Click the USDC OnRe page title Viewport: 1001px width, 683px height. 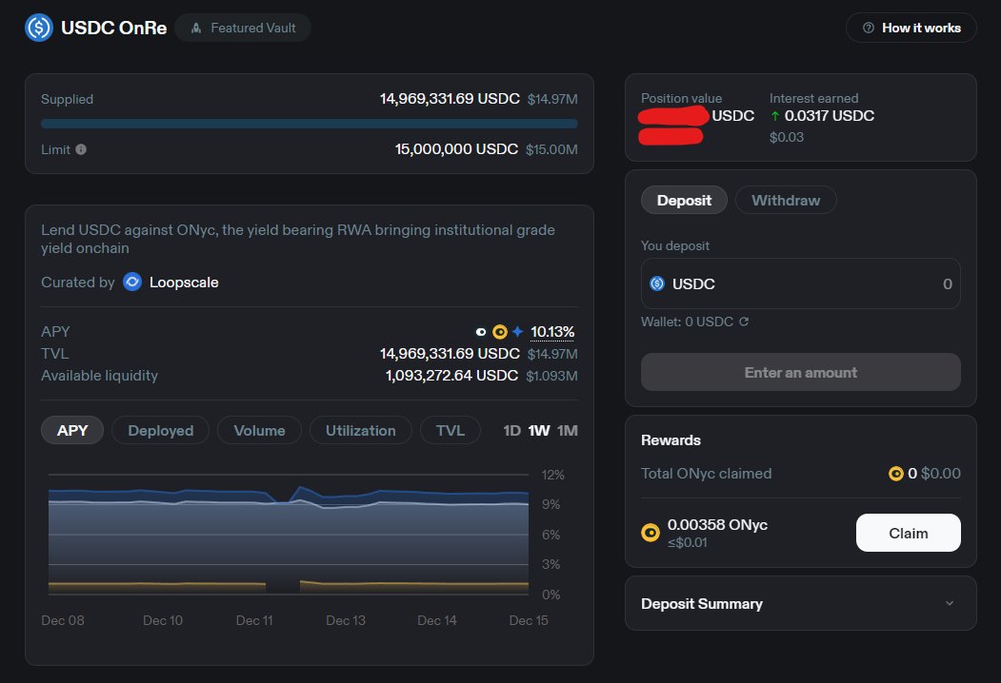point(113,28)
